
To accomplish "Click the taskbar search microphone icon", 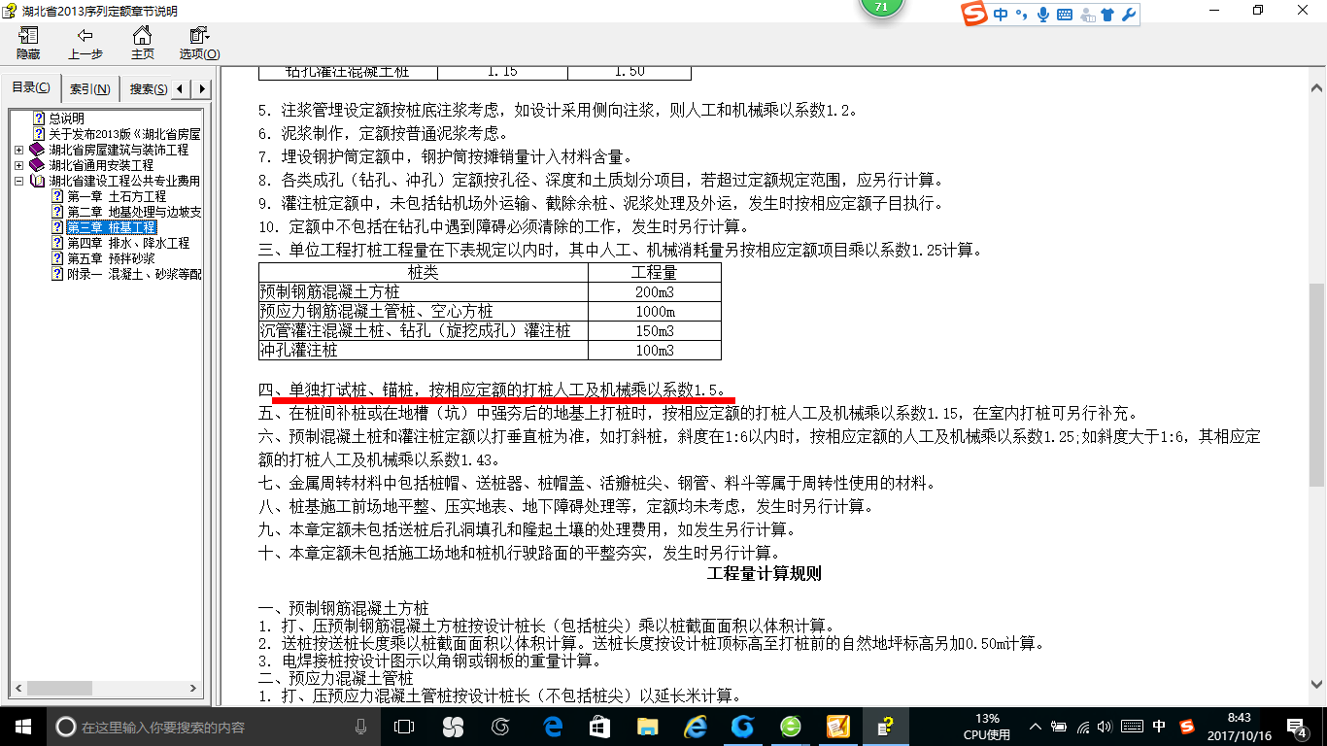I will pos(361,727).
